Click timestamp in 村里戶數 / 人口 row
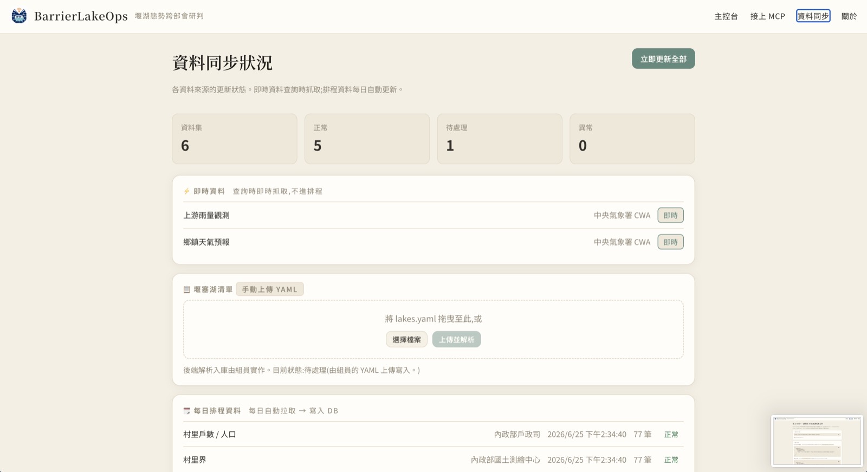This screenshot has width=867, height=472. coord(587,434)
